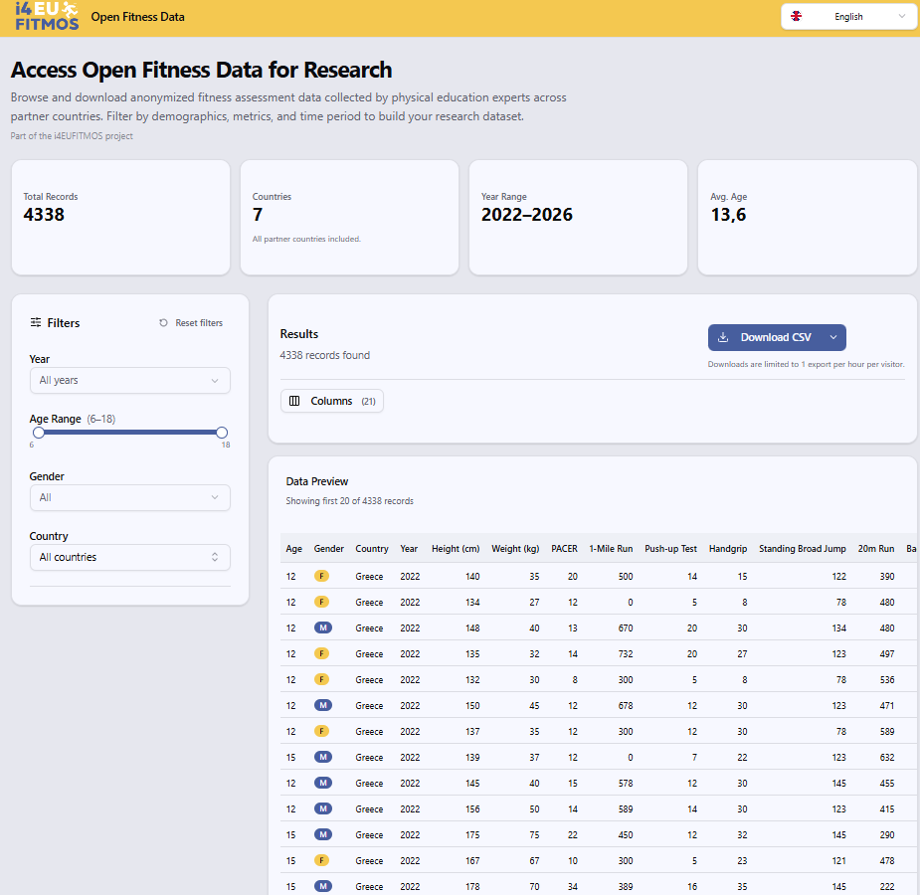The width and height of the screenshot is (920, 895).
Task: Click the 1-Mile Run value 670
Action: [x=626, y=628]
